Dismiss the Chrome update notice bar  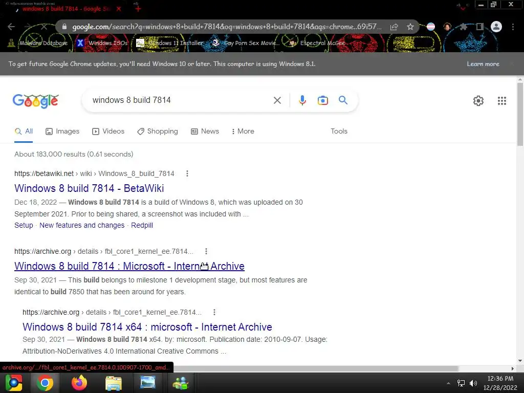[x=511, y=63]
